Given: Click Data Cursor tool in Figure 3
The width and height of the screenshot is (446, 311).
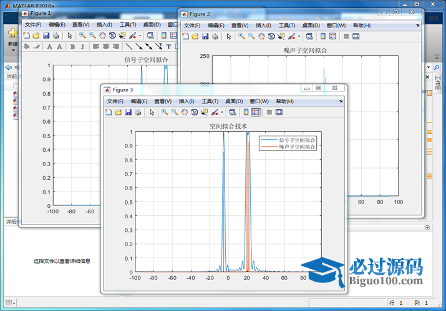Looking at the screenshot, I should point(204,112).
